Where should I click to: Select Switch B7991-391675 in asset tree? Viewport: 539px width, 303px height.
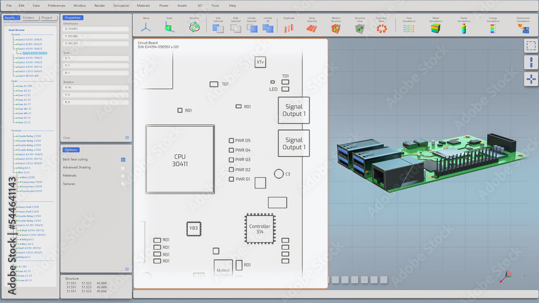pos(30,44)
